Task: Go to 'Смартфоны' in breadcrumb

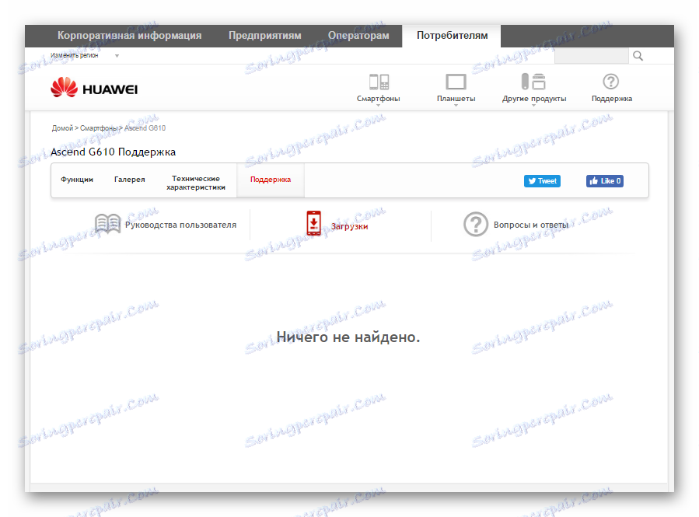Action: pyautogui.click(x=99, y=128)
